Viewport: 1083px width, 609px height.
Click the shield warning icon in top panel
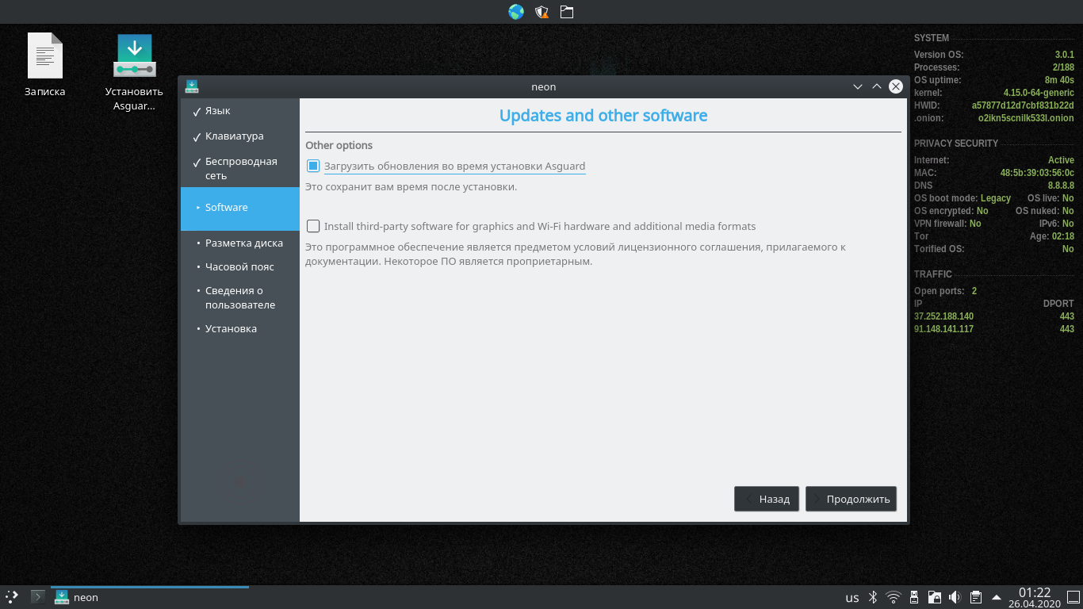click(541, 12)
